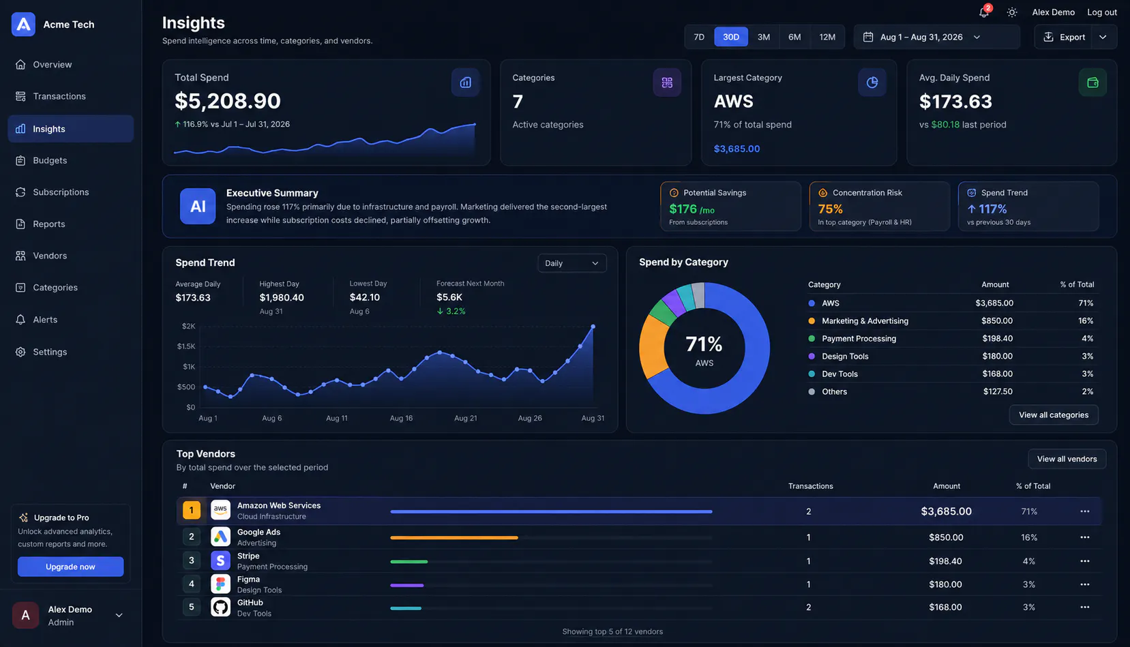This screenshot has width=1130, height=647.
Task: Click Alex Demo name in header
Action: (x=1053, y=12)
